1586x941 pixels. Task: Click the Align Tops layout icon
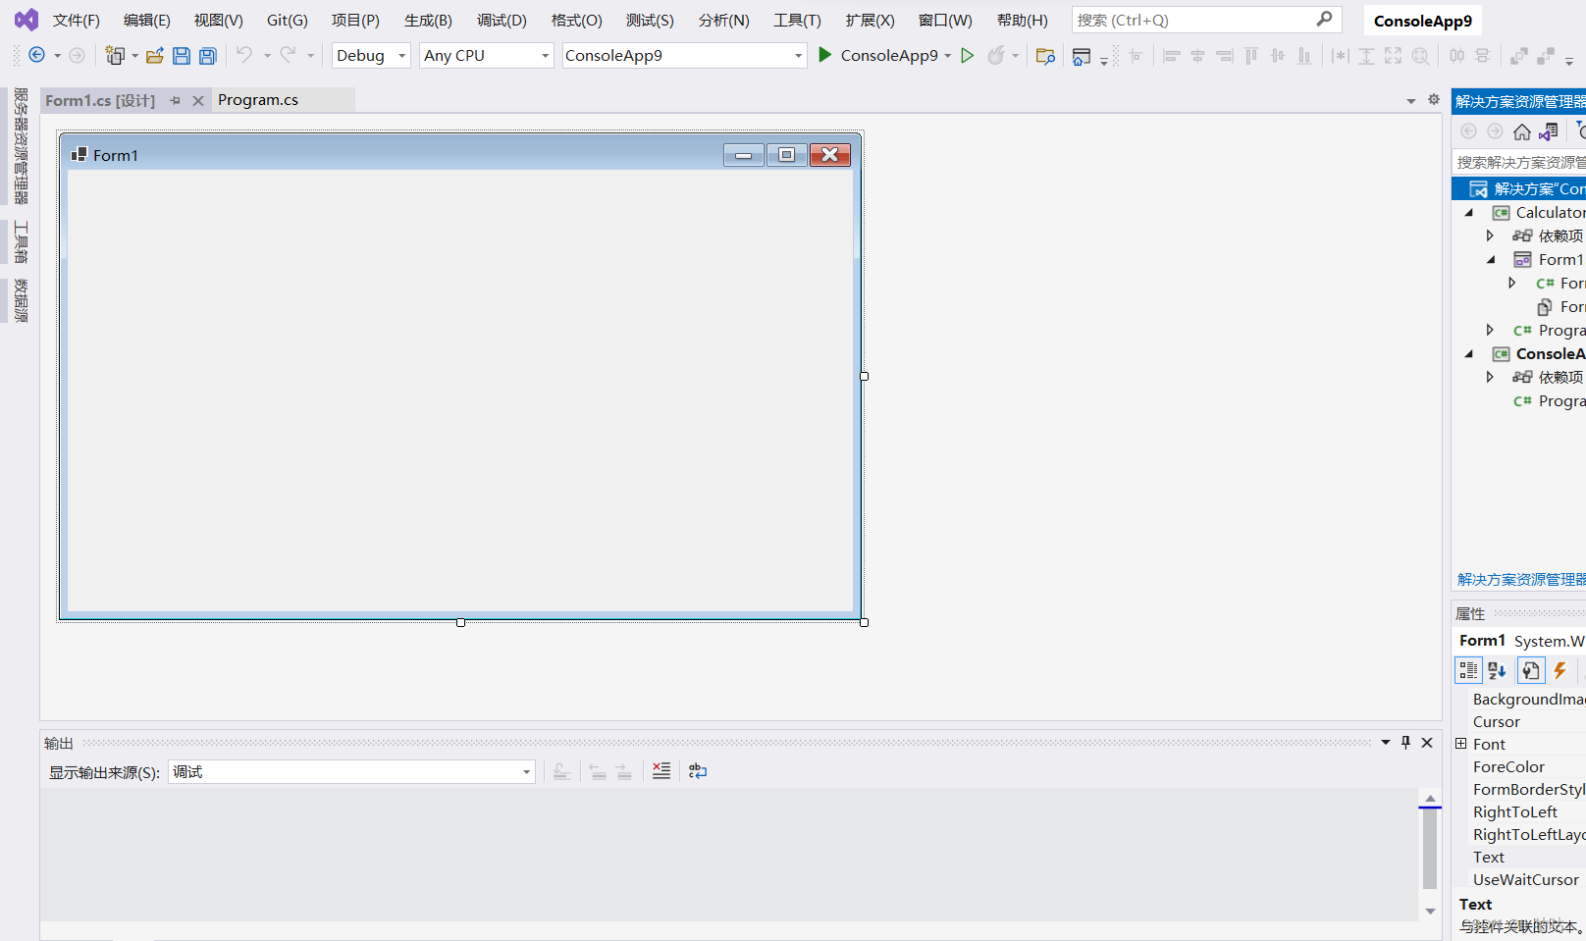pos(1250,56)
